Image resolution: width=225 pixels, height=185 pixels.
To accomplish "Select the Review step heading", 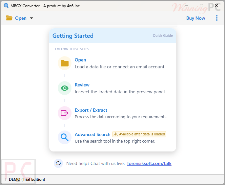I will 82,85.
